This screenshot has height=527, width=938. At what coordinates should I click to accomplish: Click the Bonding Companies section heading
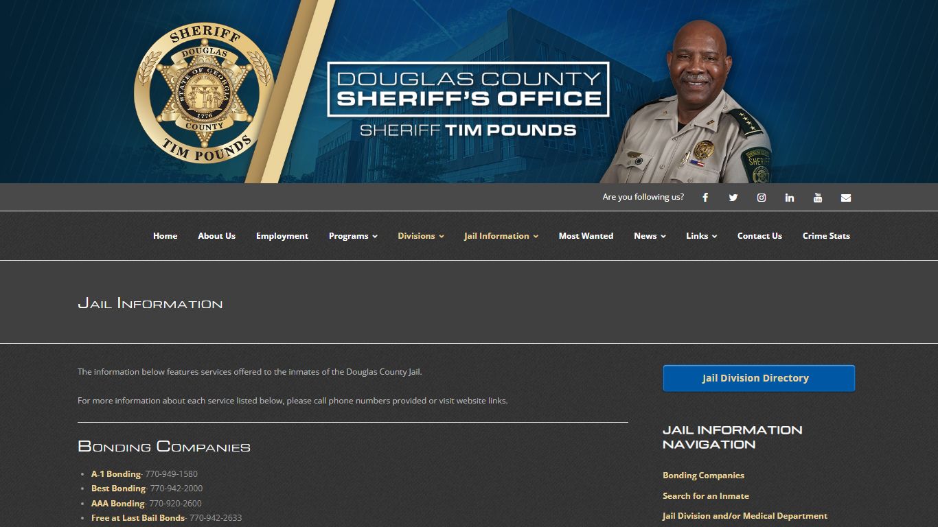click(164, 447)
